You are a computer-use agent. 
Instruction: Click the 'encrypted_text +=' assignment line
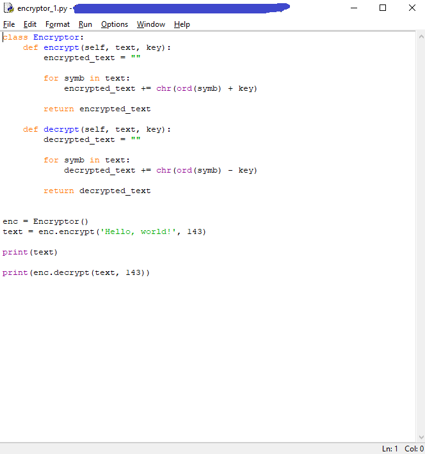click(x=161, y=88)
